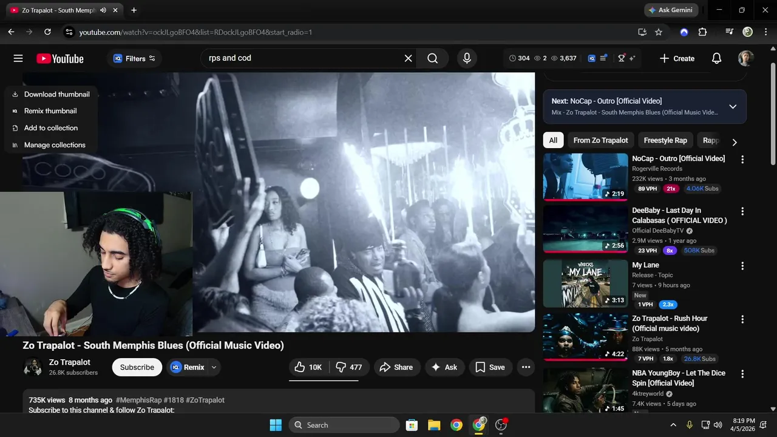Open the Windows Start button
Screen dimensions: 777x437
(x=276, y=425)
